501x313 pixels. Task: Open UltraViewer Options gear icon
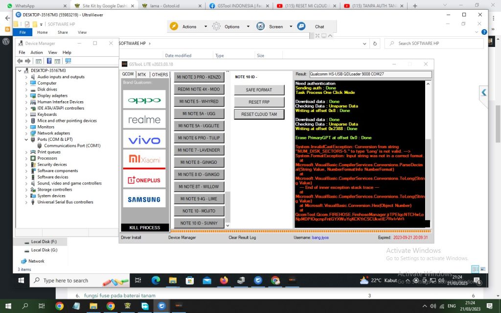(x=216, y=26)
